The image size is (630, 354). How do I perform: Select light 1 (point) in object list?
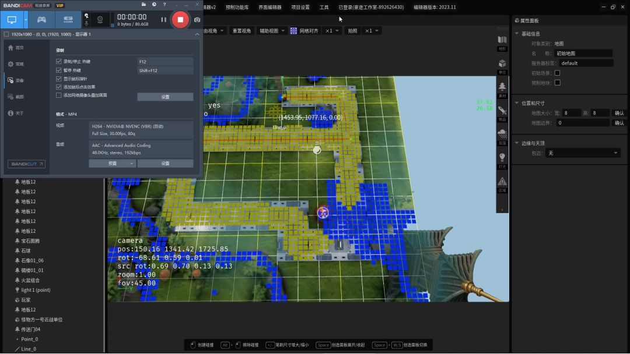point(36,290)
